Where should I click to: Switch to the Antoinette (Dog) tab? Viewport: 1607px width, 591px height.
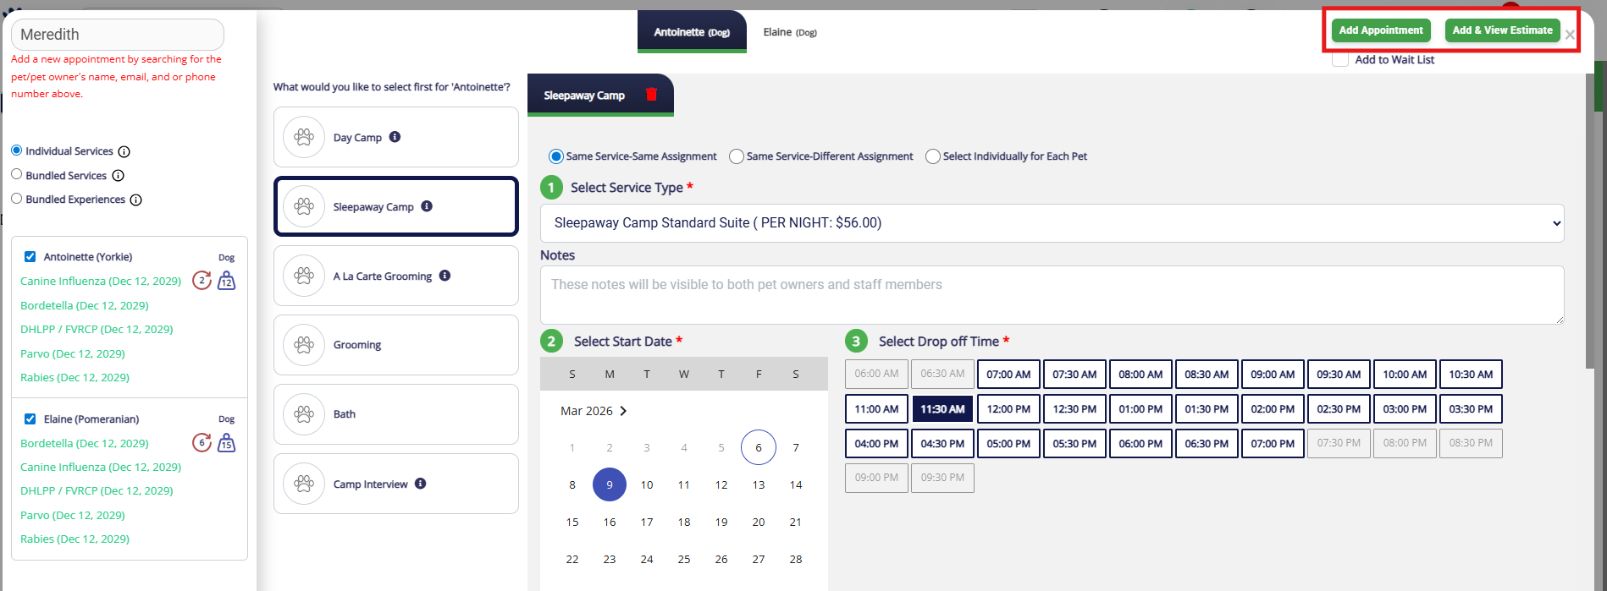[692, 32]
